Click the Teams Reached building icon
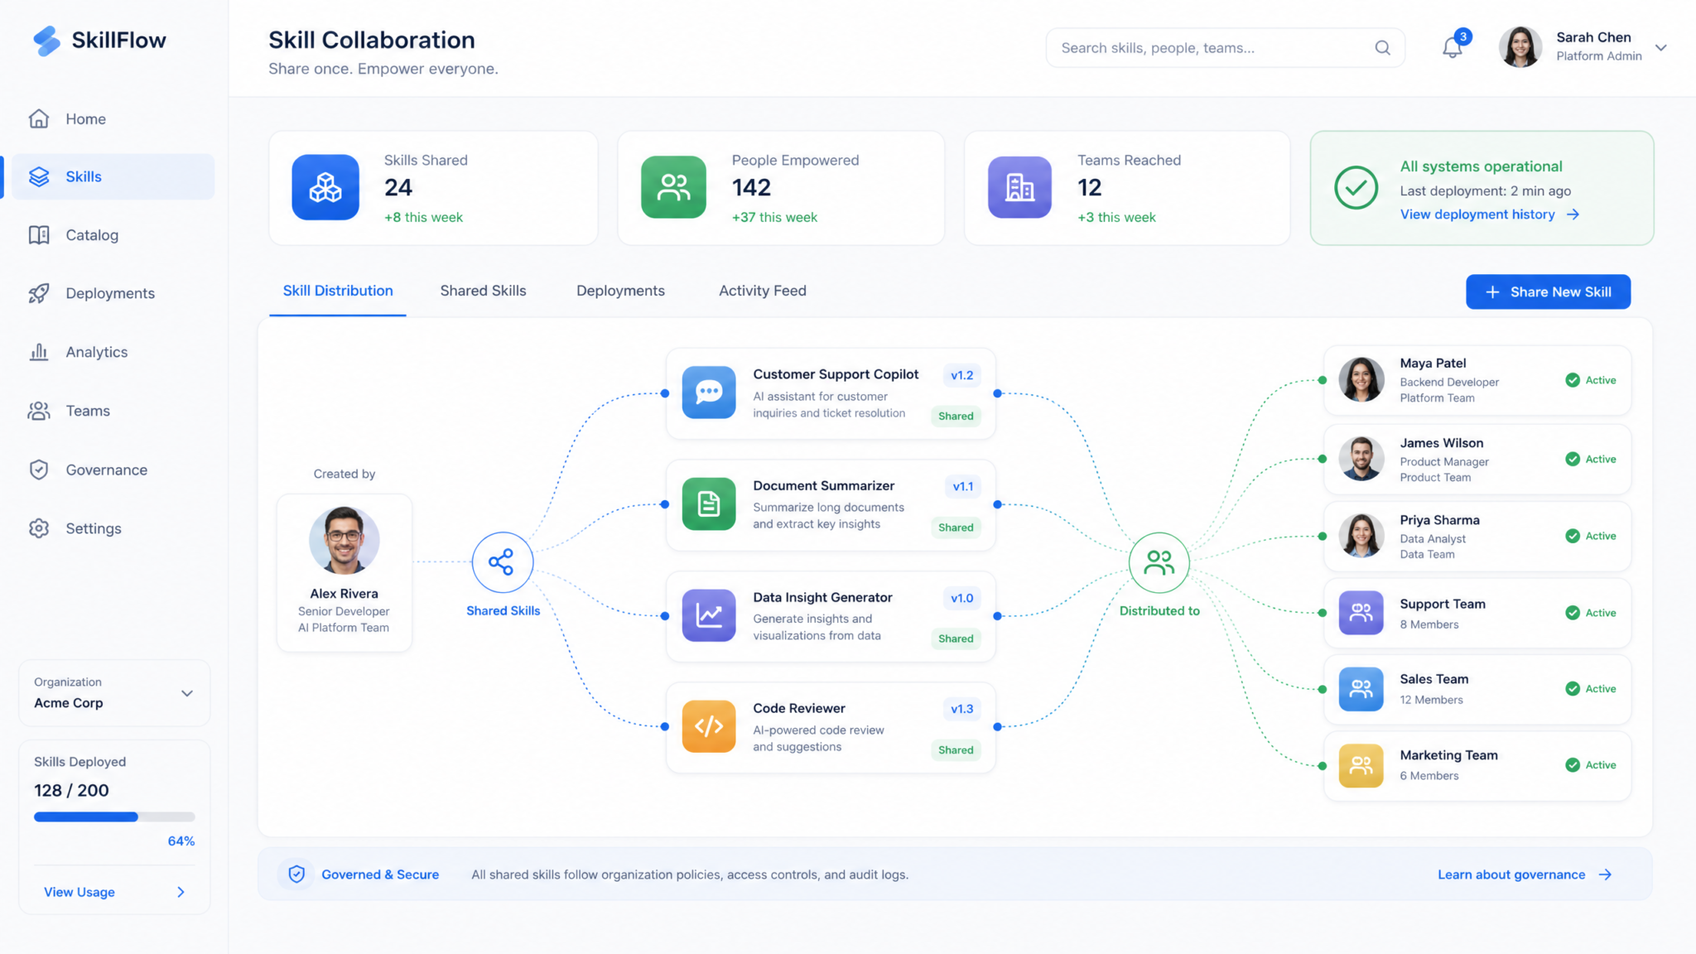This screenshot has height=954, width=1696. point(1019,187)
